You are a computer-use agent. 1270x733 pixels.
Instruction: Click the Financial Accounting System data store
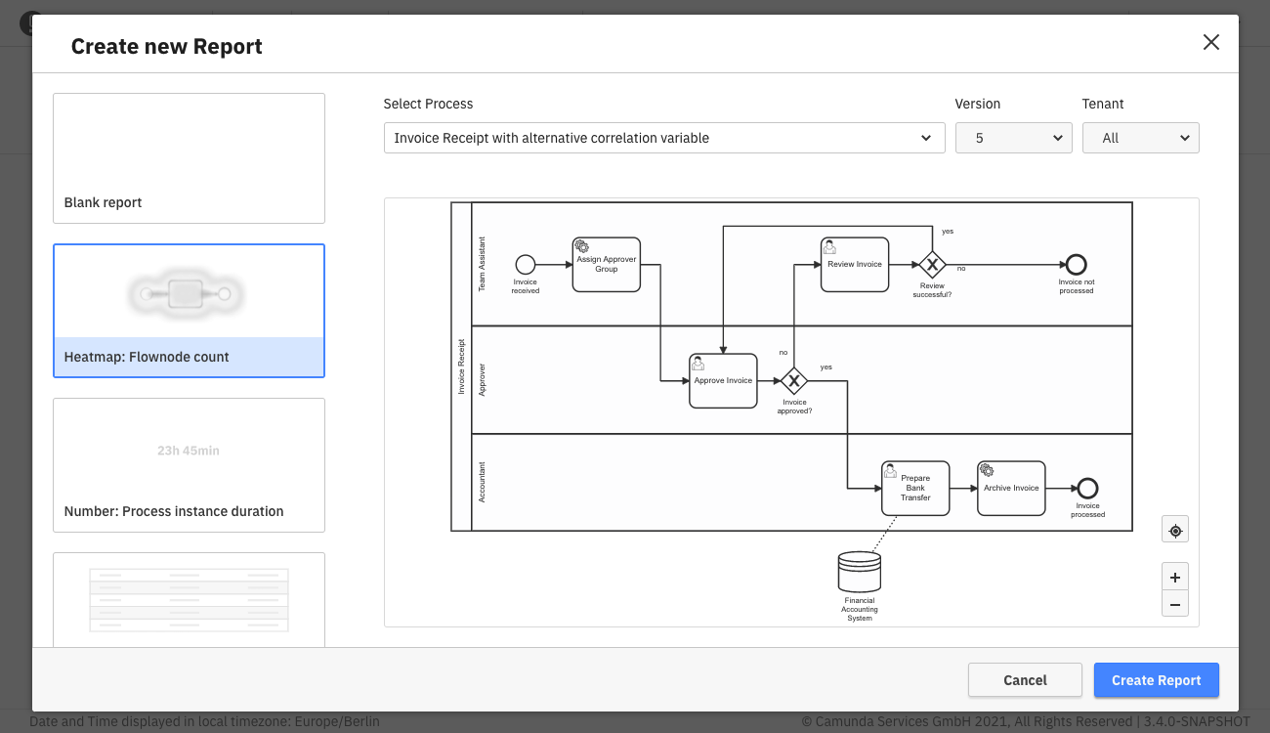pyautogui.click(x=860, y=574)
